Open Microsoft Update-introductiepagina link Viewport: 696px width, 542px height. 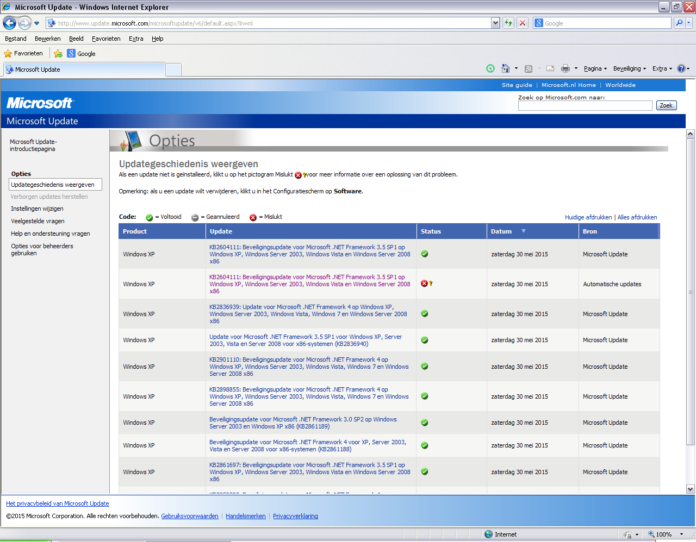[33, 145]
